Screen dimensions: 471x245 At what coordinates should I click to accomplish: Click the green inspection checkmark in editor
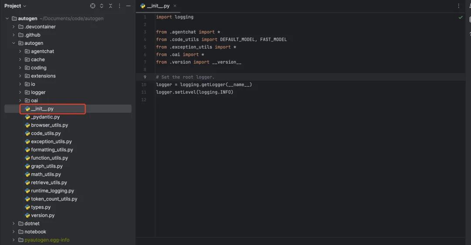point(461,17)
